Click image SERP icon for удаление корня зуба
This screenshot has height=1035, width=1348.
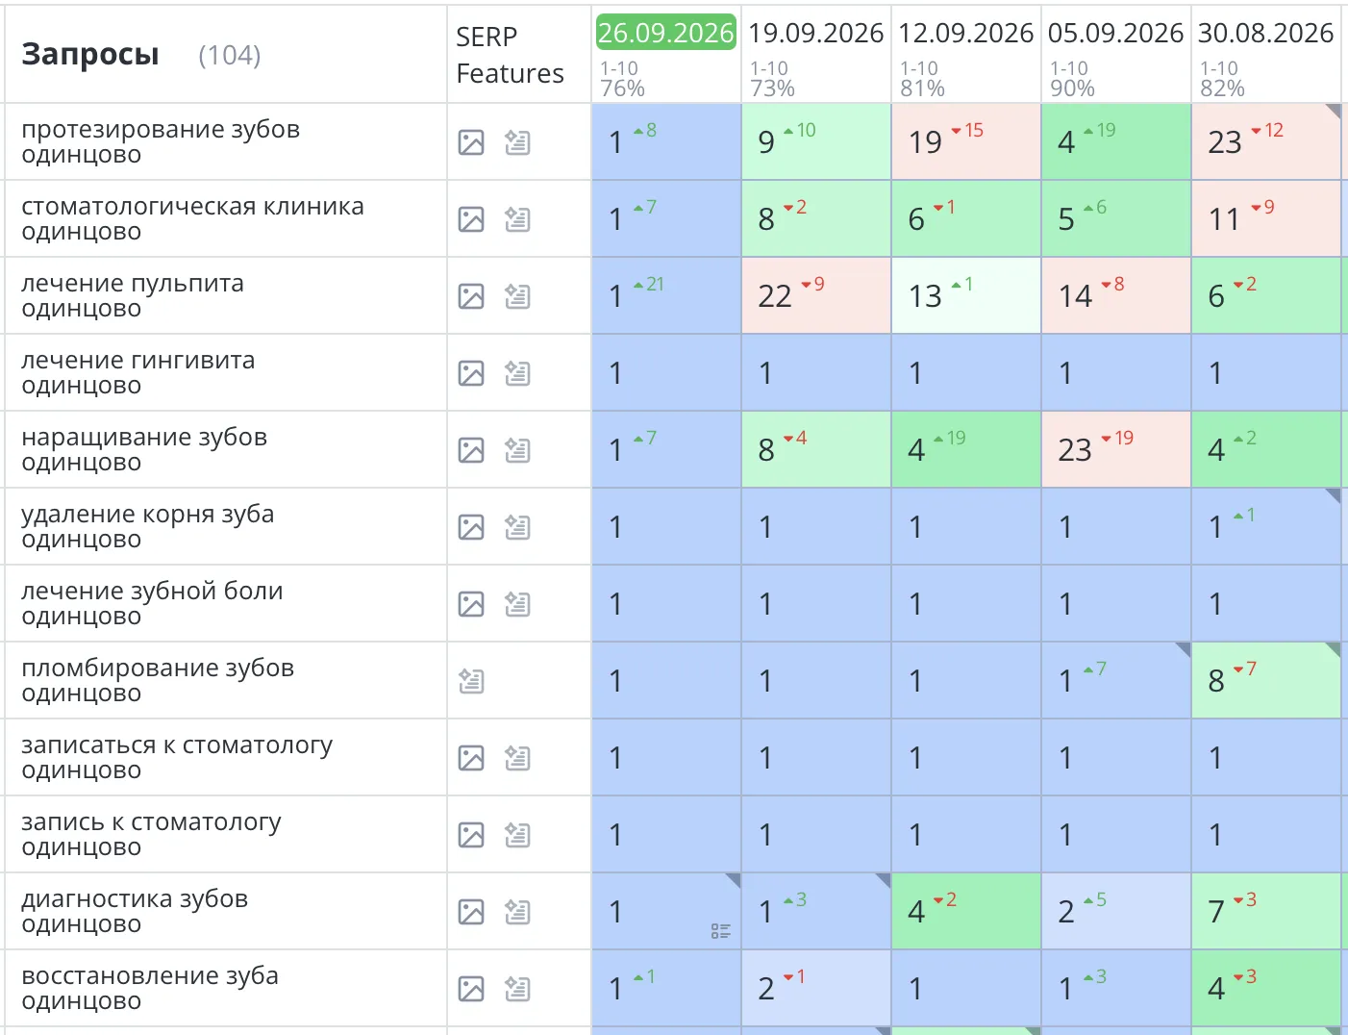471,527
